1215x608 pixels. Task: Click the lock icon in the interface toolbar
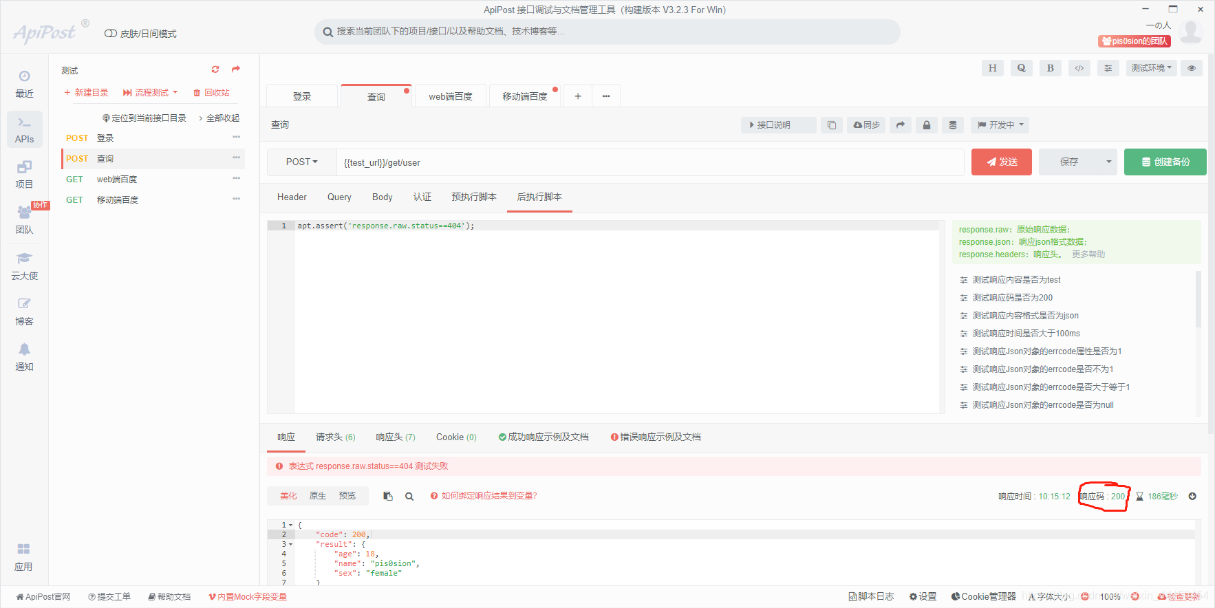pos(927,125)
